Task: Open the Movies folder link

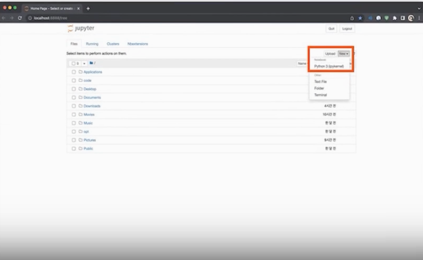Action: coord(89,114)
